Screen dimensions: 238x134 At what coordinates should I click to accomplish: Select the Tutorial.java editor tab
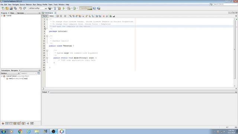point(49,13)
